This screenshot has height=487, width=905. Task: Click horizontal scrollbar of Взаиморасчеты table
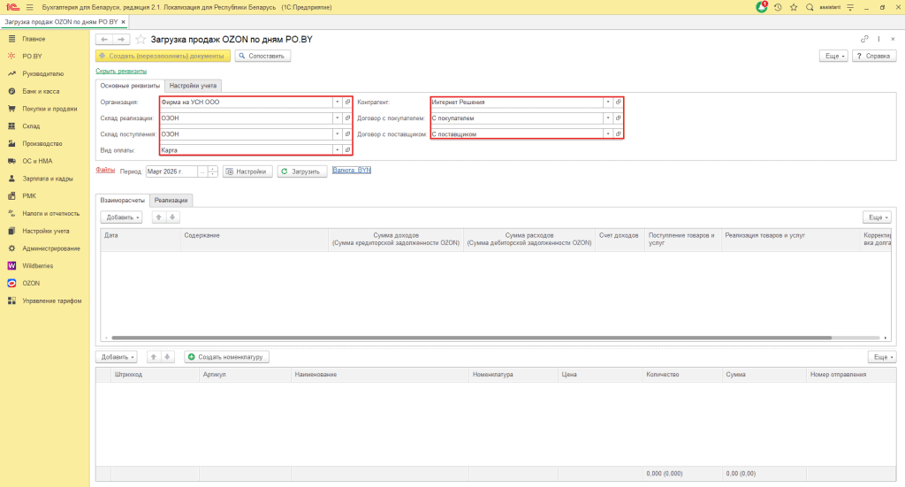(472, 338)
